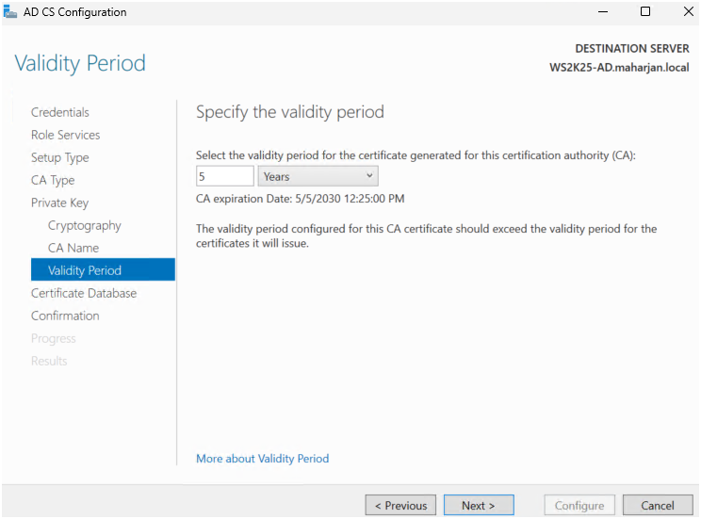This screenshot has height=519, width=701.
Task: Click the validity period number field
Action: [224, 176]
